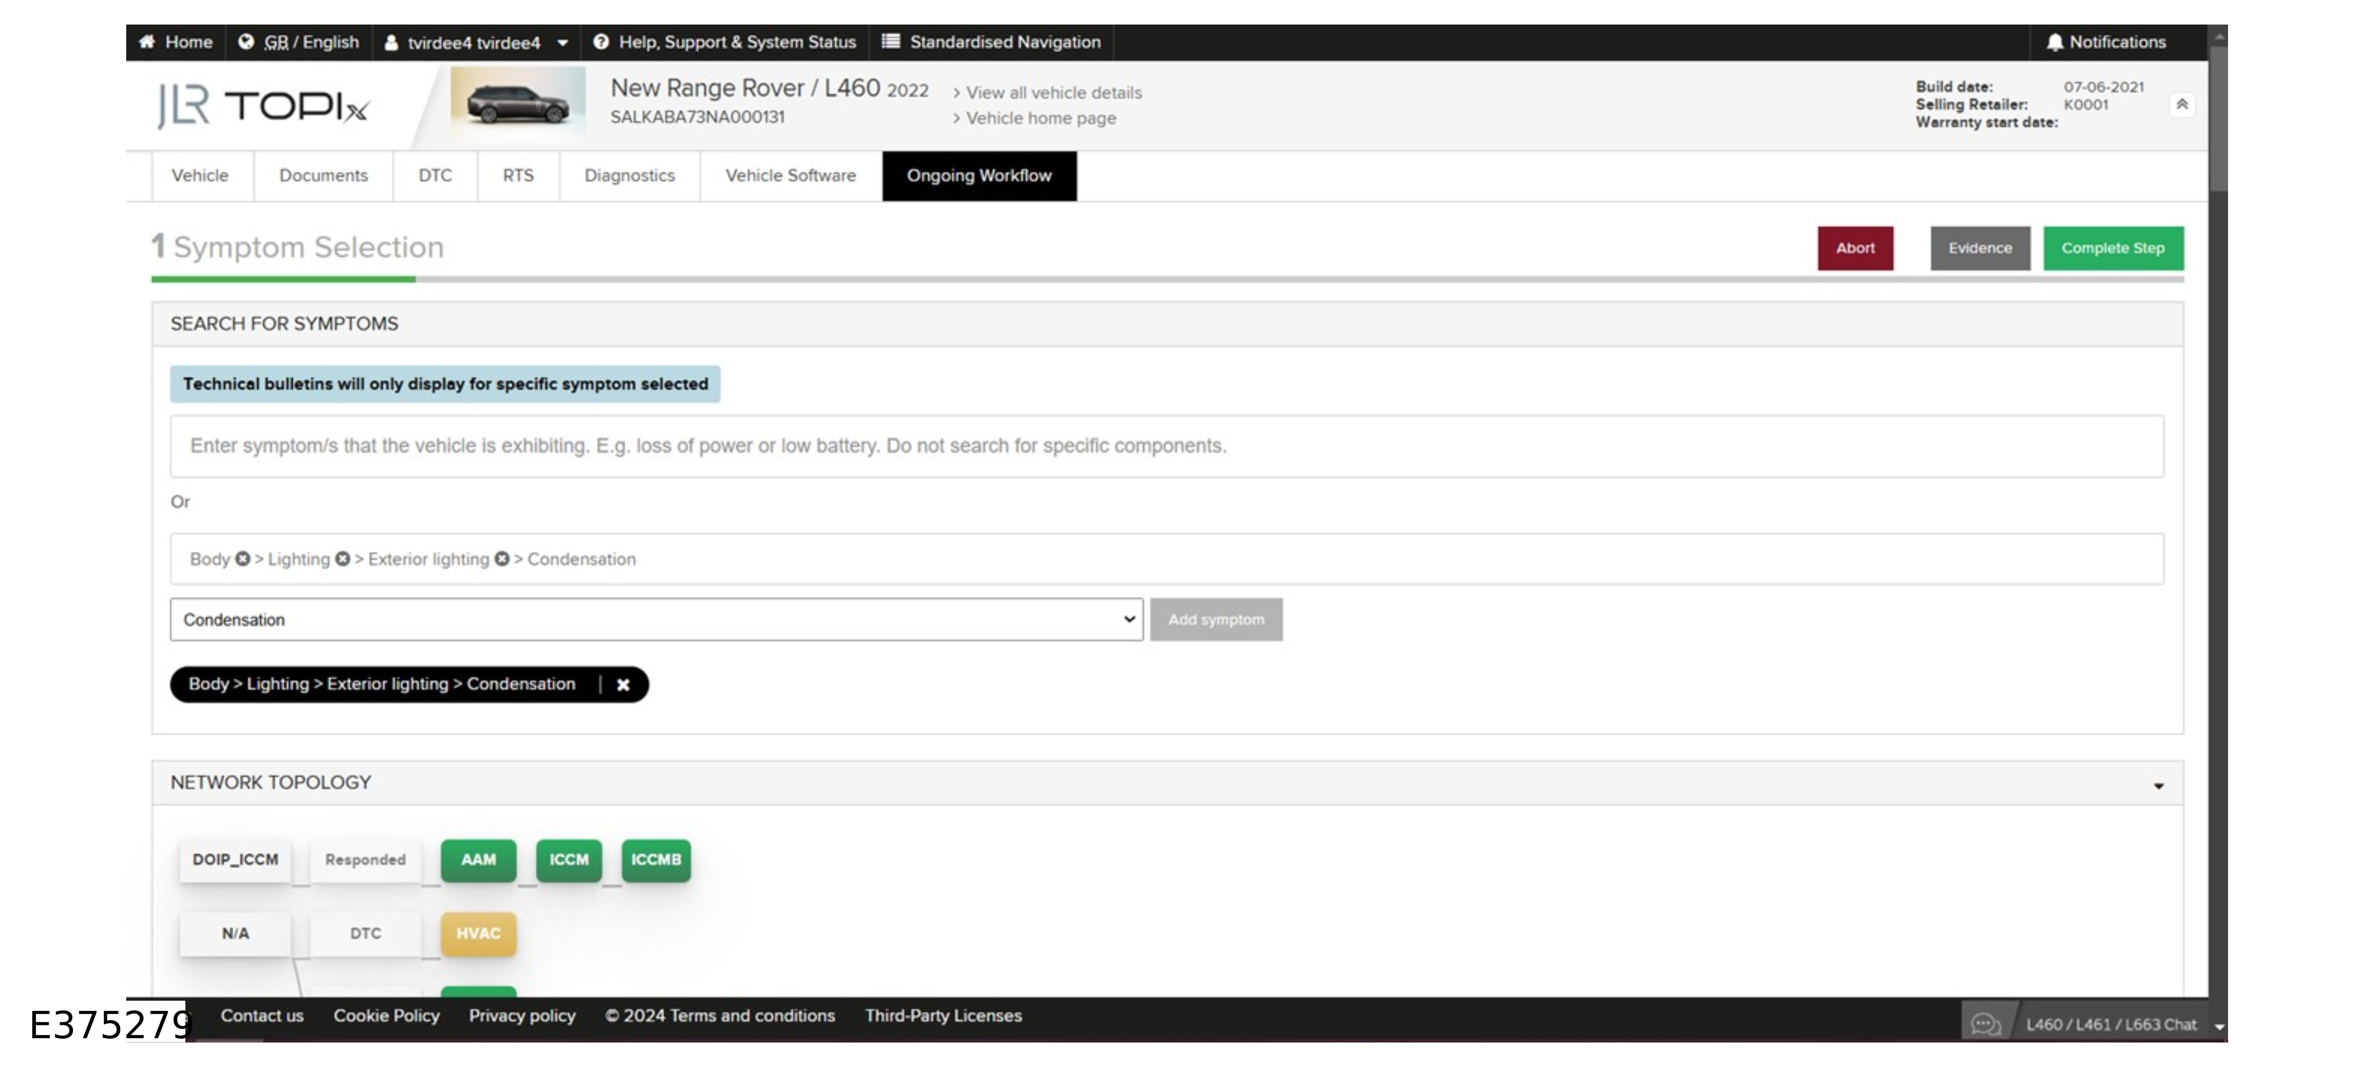Viewport: 2356px width, 1066px height.
Task: Remove Body from the symptom breadcrumb
Action: click(x=242, y=559)
